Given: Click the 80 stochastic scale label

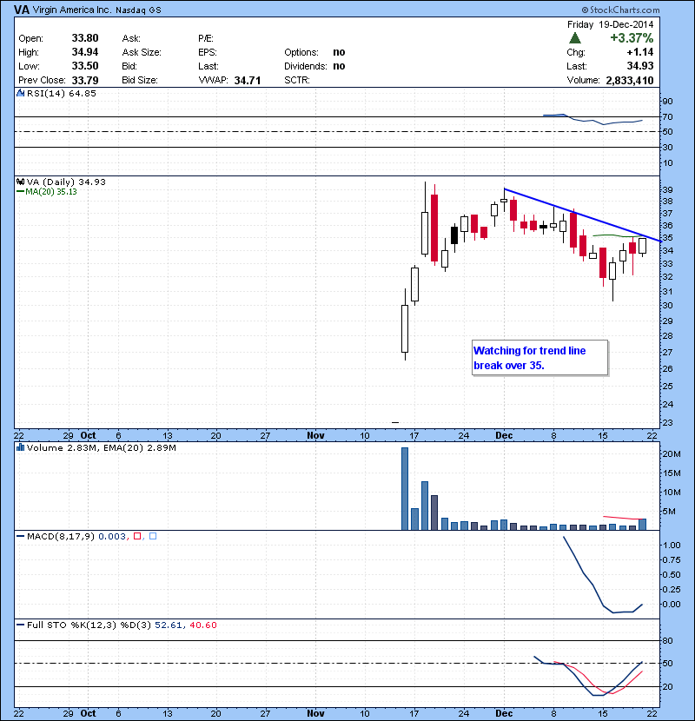Looking at the screenshot, I should pos(667,640).
